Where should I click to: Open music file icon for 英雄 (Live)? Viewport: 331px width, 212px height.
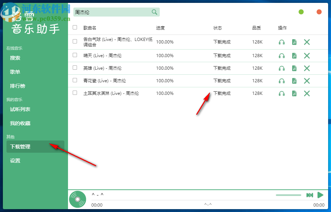click(294, 68)
